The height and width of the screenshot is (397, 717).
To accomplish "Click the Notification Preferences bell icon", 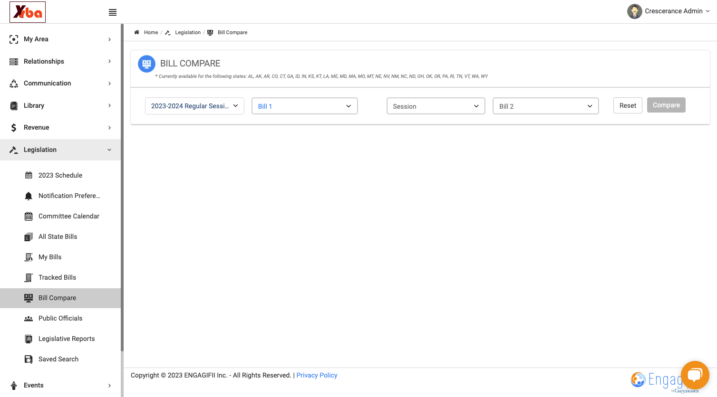I will [29, 196].
